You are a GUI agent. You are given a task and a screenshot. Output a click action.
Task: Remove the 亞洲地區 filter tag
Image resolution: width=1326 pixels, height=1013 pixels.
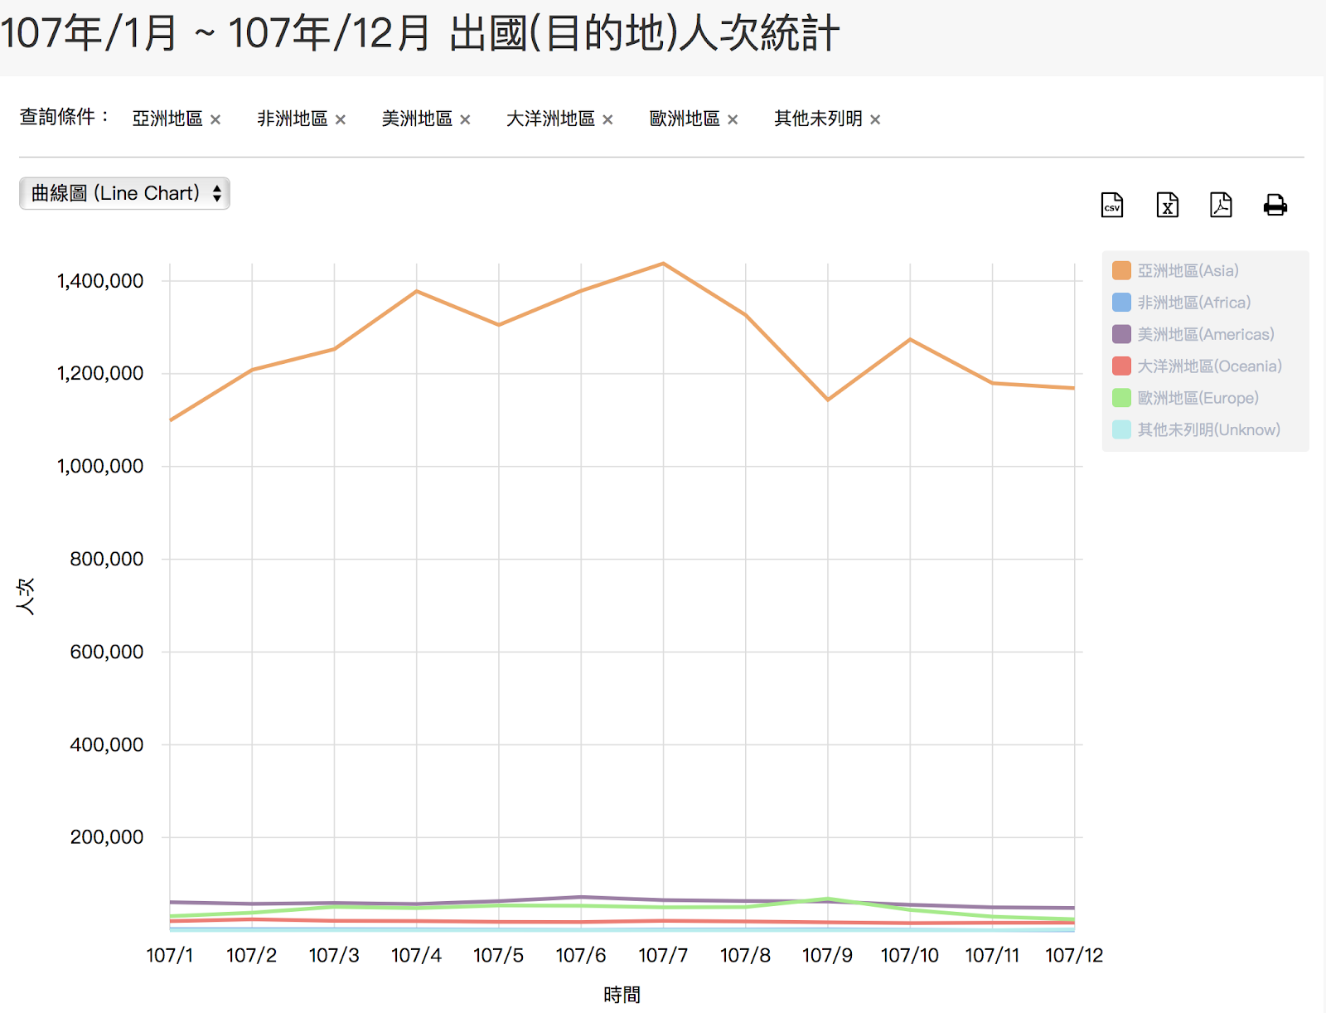(x=215, y=119)
